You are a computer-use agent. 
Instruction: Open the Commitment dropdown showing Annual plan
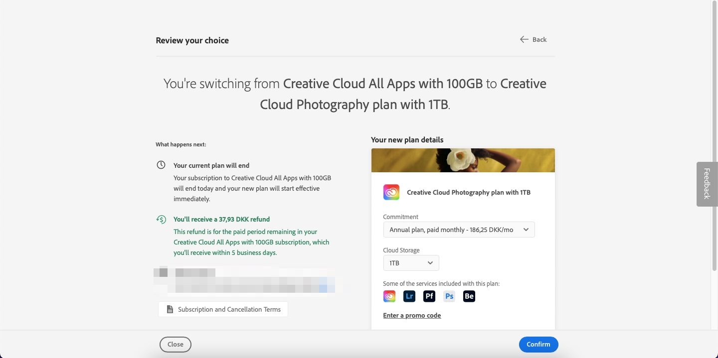459,230
